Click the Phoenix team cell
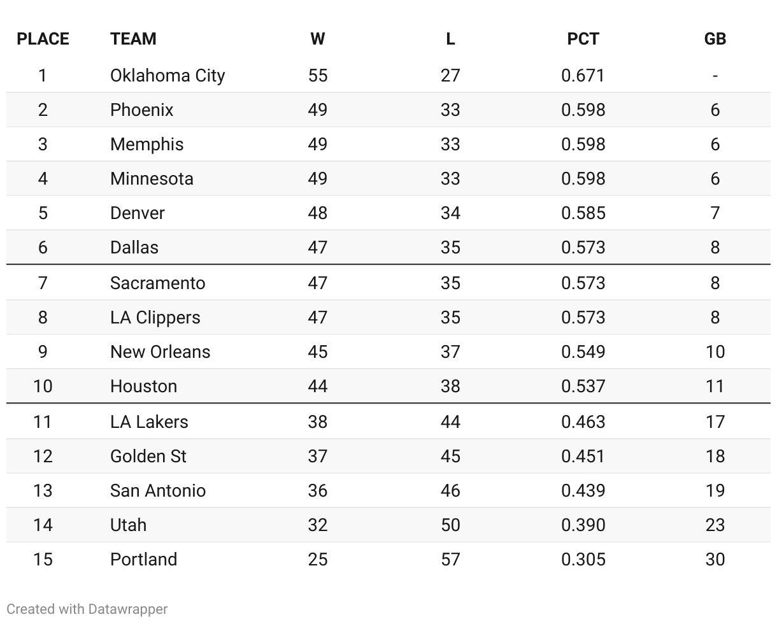This screenshot has height=624, width=777. tap(141, 110)
